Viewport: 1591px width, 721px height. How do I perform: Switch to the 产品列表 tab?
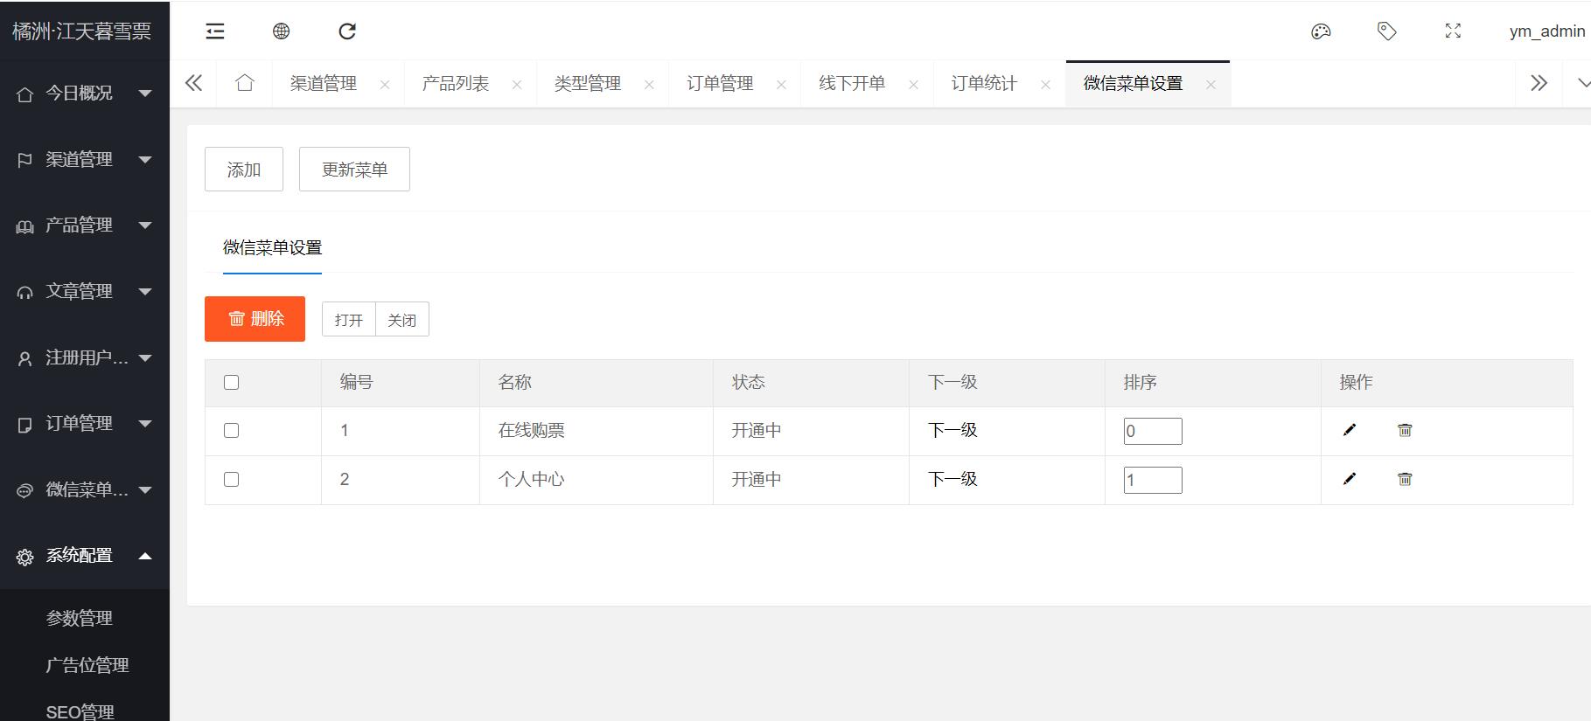(456, 84)
